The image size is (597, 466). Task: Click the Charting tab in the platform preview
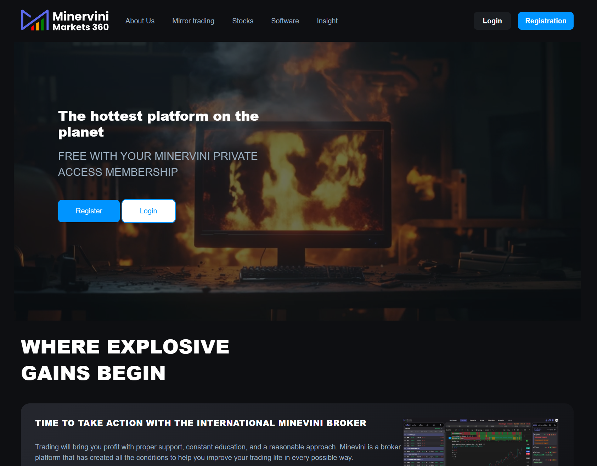463,420
